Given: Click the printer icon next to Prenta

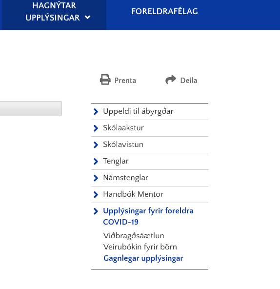Looking at the screenshot, I should coord(105,80).
